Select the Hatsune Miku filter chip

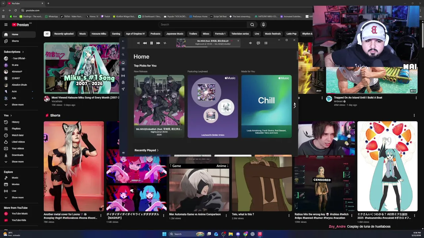pos(99,34)
